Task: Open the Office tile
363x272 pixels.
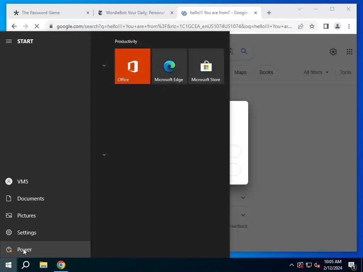Action: pos(133,66)
